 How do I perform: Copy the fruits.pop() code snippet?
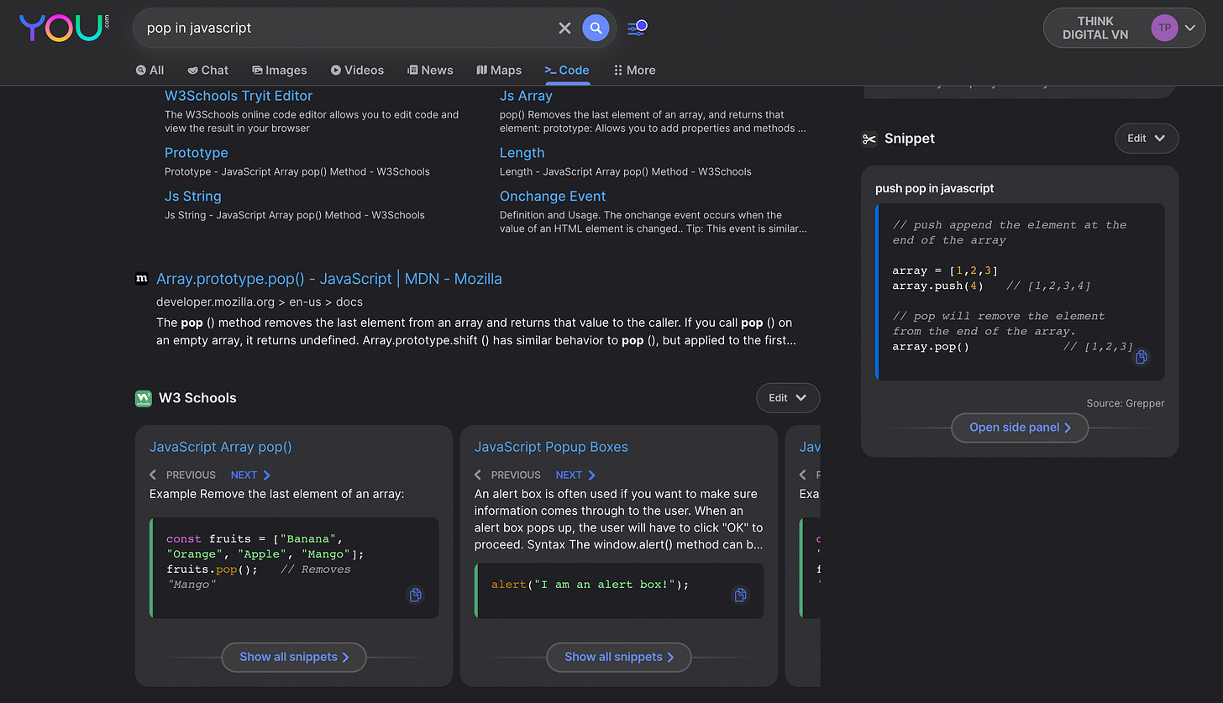tap(415, 595)
